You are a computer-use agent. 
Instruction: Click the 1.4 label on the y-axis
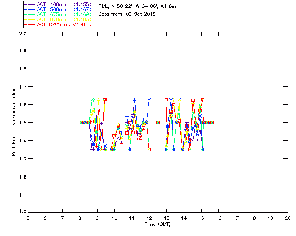point(23,141)
